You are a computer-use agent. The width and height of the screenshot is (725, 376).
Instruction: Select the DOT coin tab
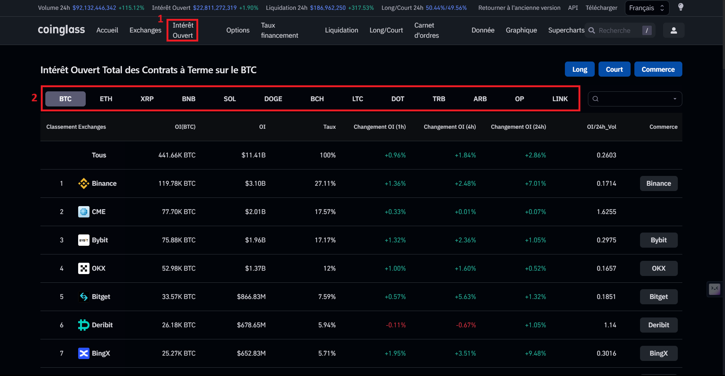(398, 99)
